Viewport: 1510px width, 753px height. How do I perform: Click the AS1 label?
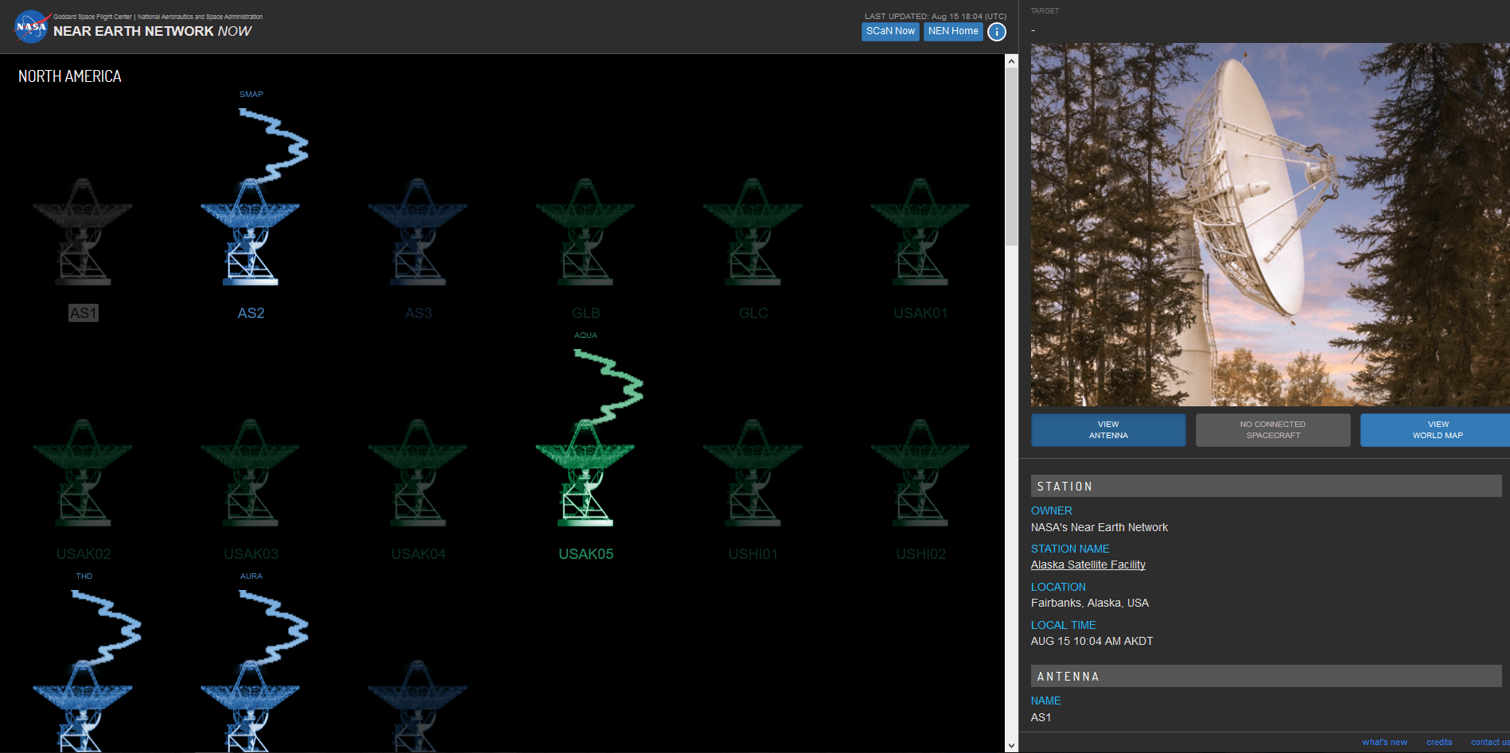pyautogui.click(x=83, y=313)
